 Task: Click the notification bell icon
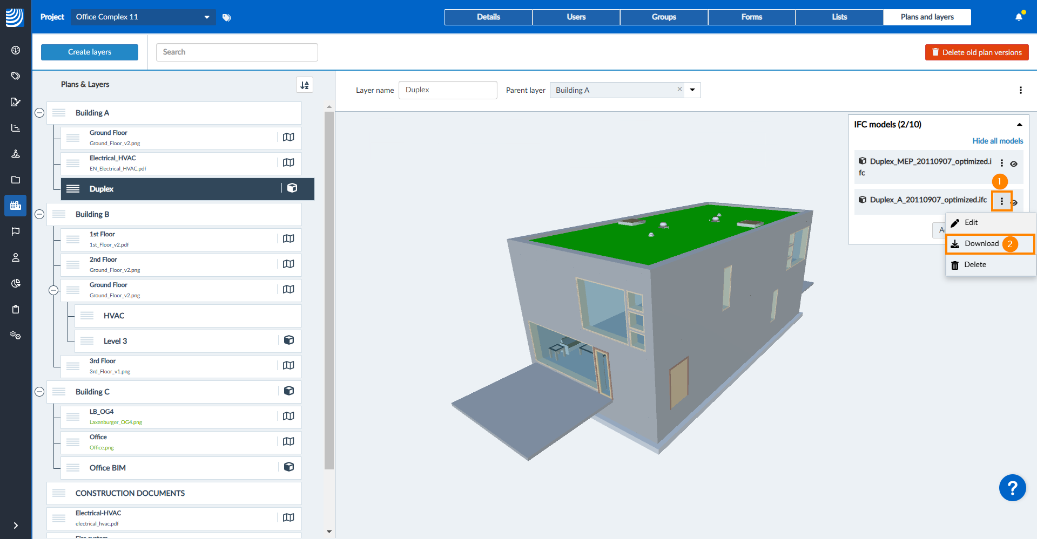tap(1019, 17)
